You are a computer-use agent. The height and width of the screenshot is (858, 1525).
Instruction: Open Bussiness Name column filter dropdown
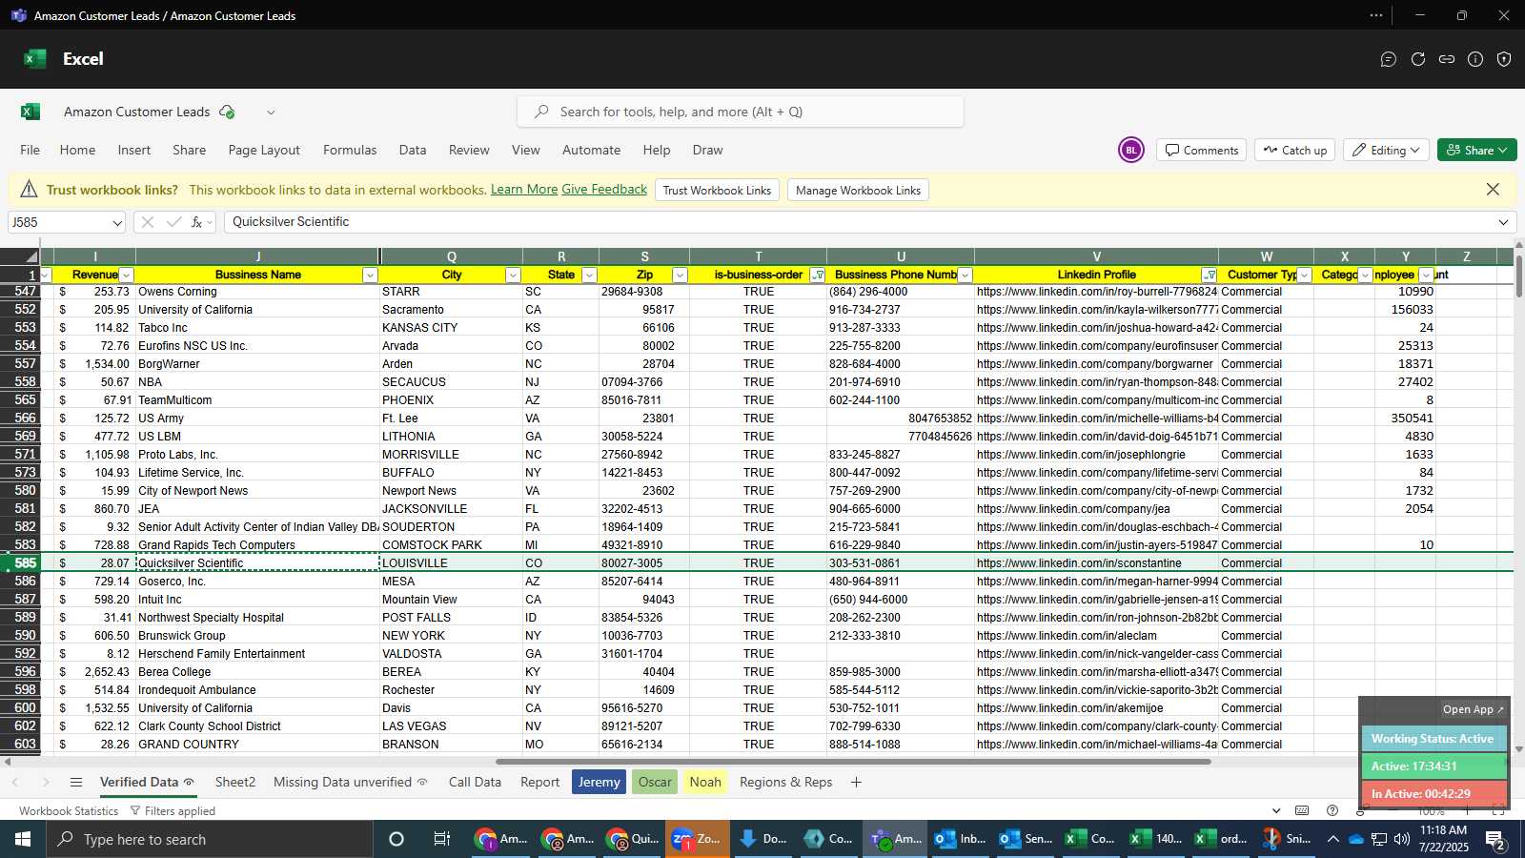pyautogui.click(x=370, y=276)
